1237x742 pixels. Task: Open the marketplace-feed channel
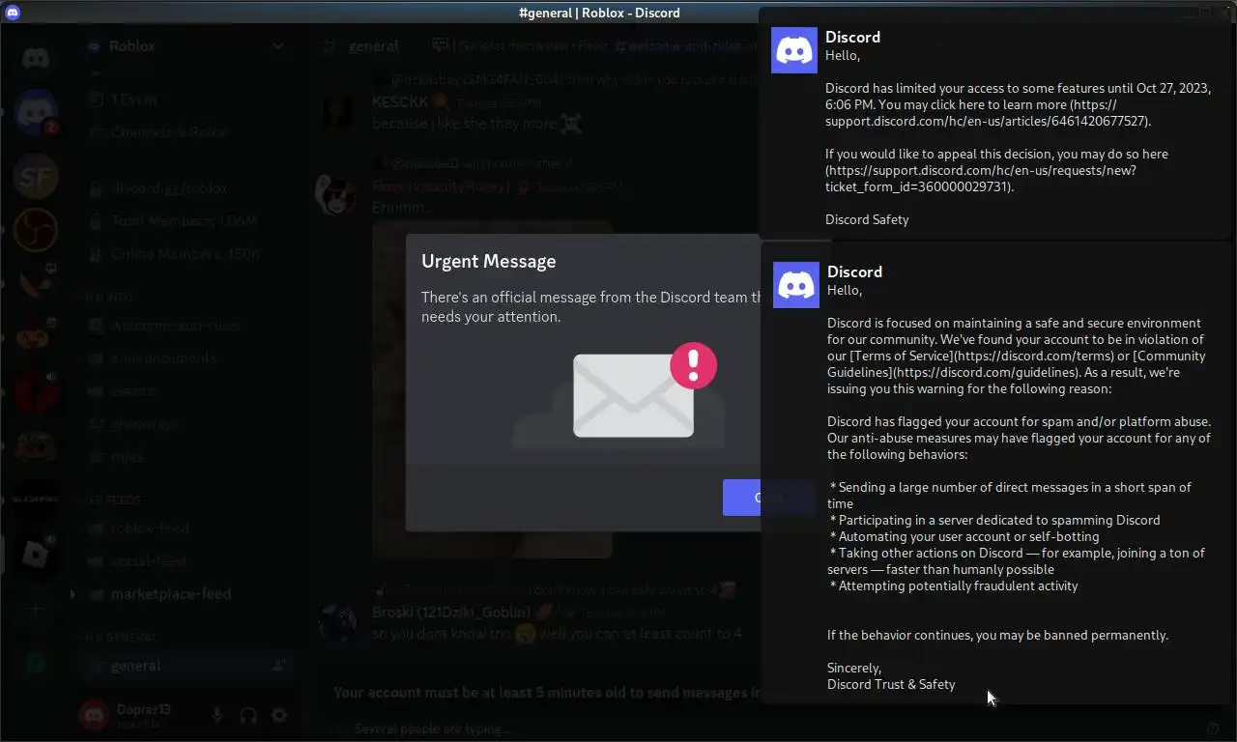[x=184, y=594]
